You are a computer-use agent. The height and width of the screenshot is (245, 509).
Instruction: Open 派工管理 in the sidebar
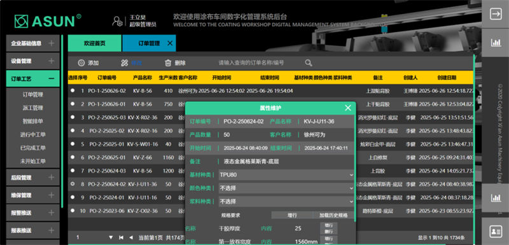click(33, 108)
